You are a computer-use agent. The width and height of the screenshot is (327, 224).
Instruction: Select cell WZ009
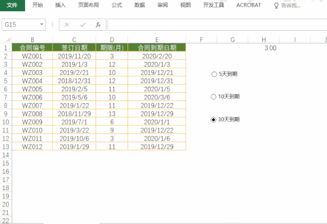coord(32,122)
